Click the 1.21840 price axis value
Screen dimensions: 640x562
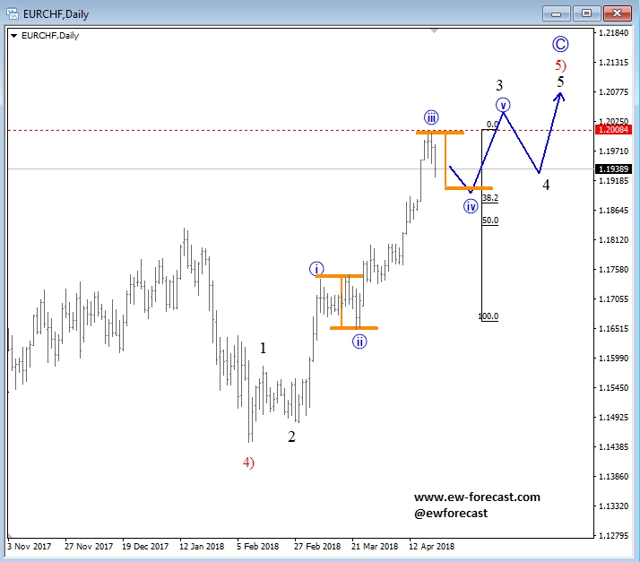[x=613, y=33]
